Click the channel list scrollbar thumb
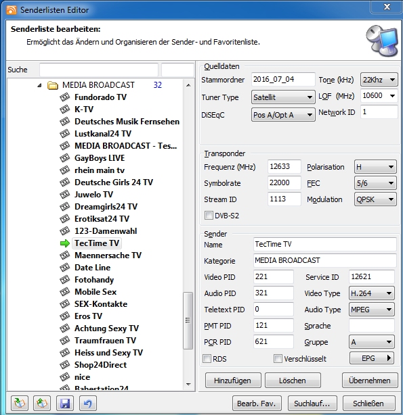 (x=188, y=320)
